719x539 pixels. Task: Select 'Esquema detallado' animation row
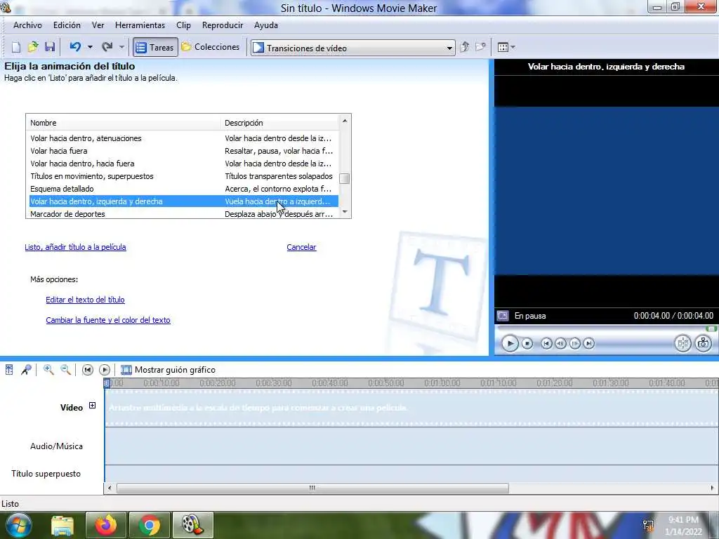pos(184,189)
